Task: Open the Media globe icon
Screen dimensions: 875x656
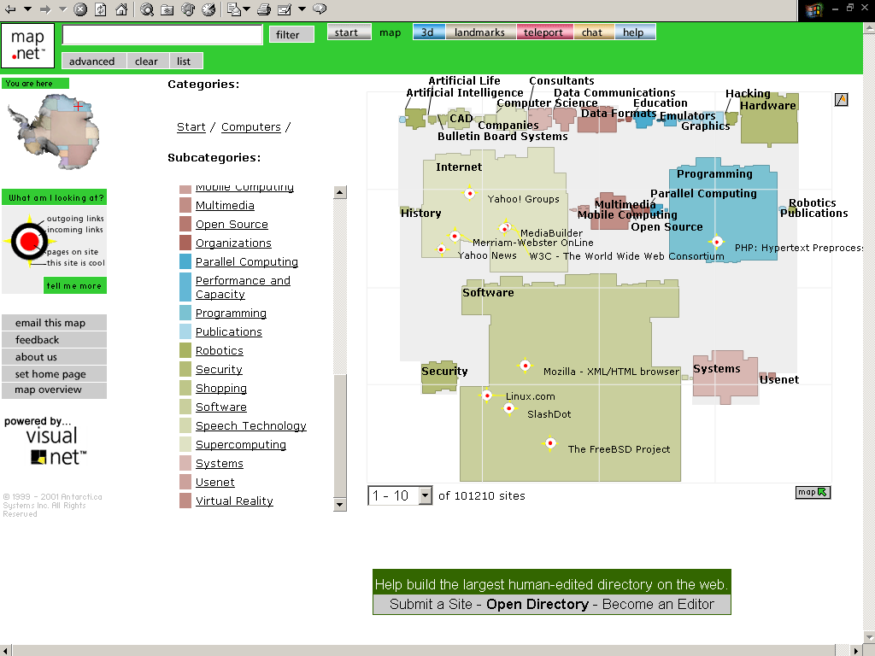Action: click(188, 9)
